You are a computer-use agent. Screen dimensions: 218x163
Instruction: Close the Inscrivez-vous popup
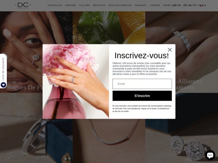pyautogui.click(x=170, y=50)
